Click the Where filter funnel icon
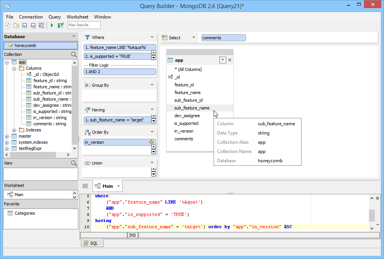Screen dimensions: 384x259 [x=87, y=37]
